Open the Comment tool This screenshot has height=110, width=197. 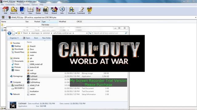(x=81, y=10)
